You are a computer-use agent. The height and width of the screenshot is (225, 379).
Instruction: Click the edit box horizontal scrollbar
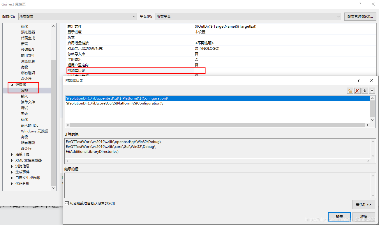coord(218,125)
